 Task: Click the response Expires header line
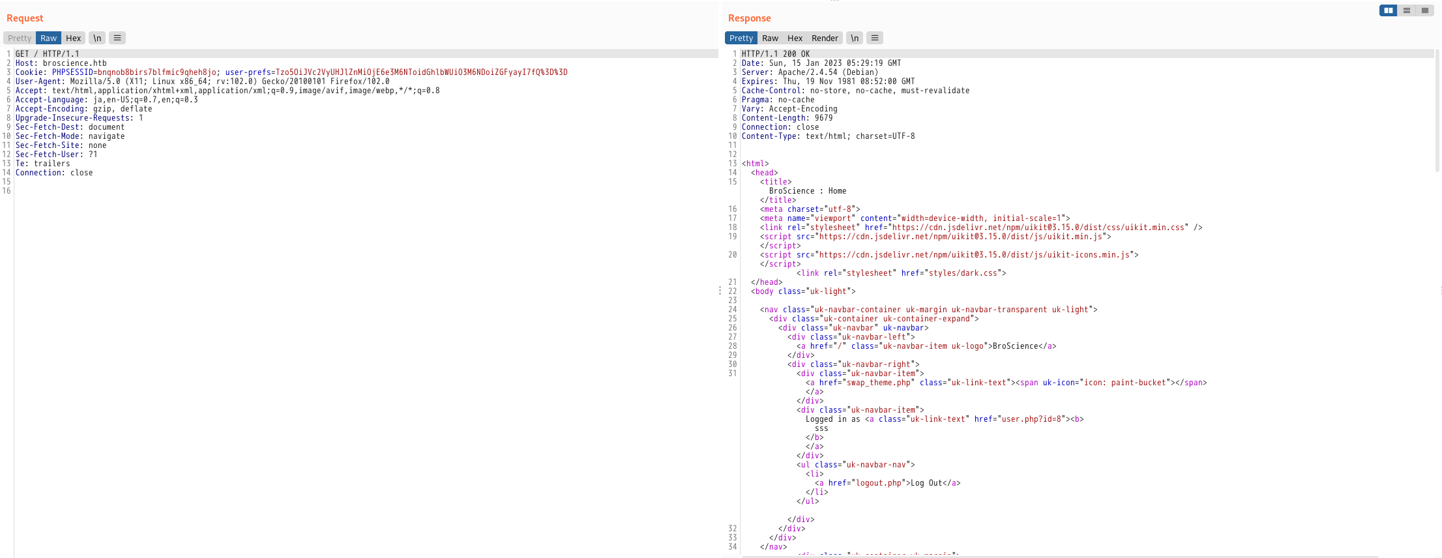[x=828, y=81]
